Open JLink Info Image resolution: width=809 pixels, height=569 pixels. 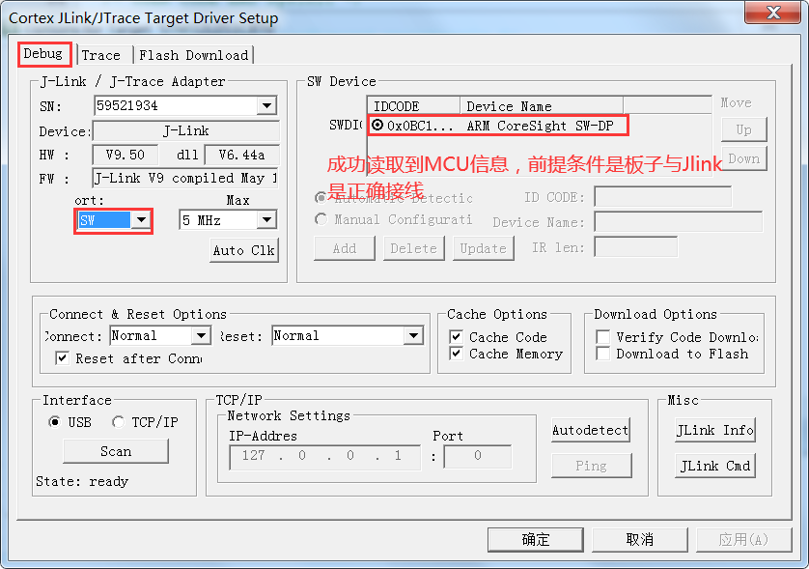tap(715, 430)
